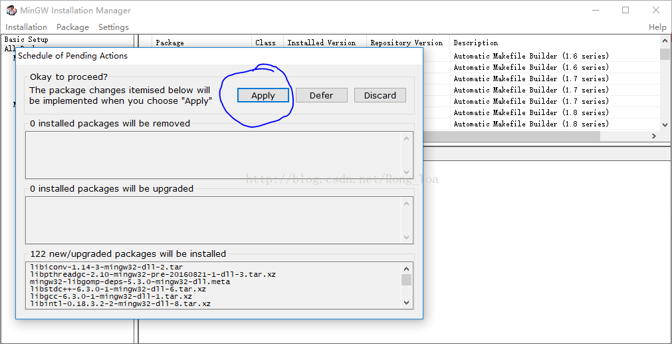Sort by Class column header
The image size is (672, 344).
click(267, 43)
